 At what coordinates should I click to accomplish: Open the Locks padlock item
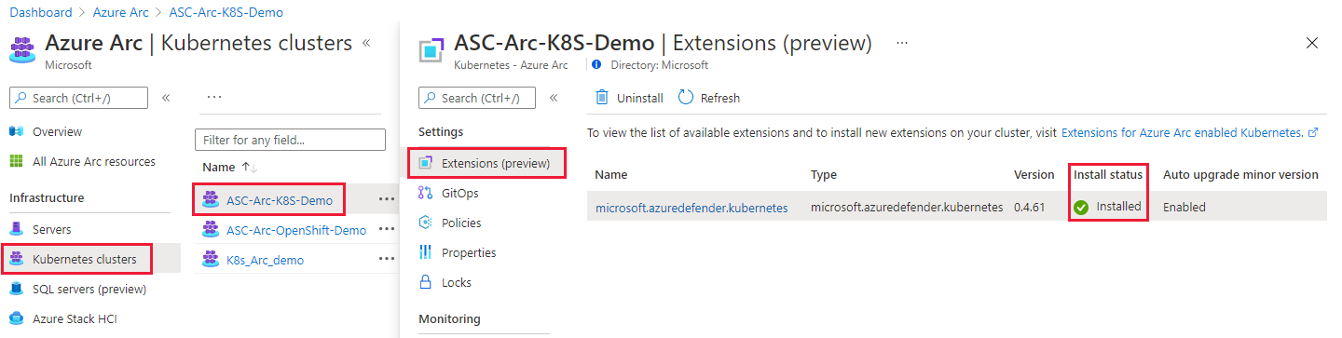click(426, 282)
